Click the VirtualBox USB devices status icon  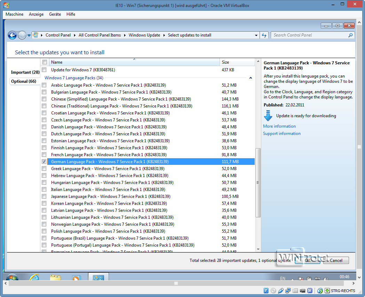pyautogui.click(x=281, y=291)
